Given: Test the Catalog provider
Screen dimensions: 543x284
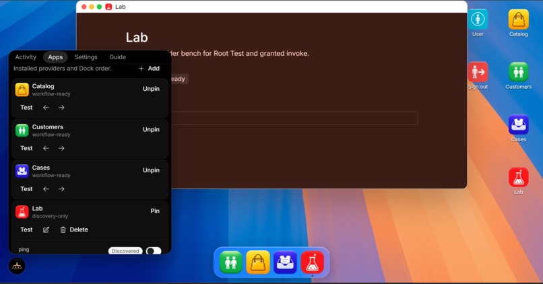Looking at the screenshot, I should tap(26, 108).
